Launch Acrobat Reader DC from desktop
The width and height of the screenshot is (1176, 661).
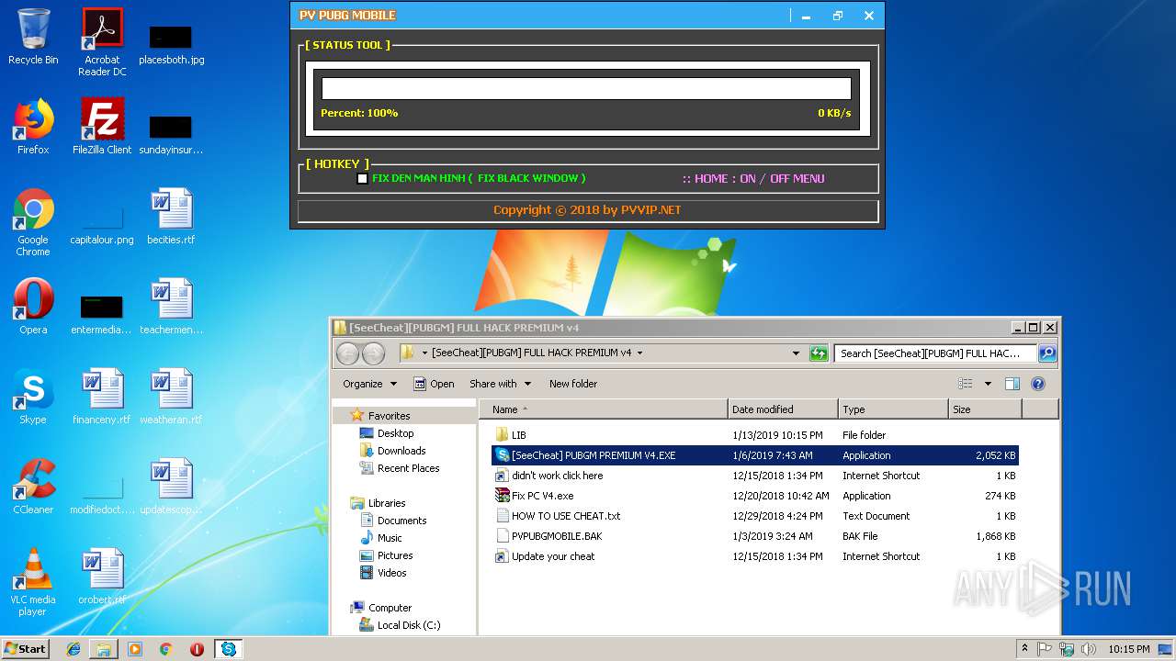(x=102, y=42)
